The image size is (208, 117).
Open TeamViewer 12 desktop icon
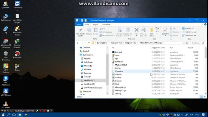coord(17,6)
